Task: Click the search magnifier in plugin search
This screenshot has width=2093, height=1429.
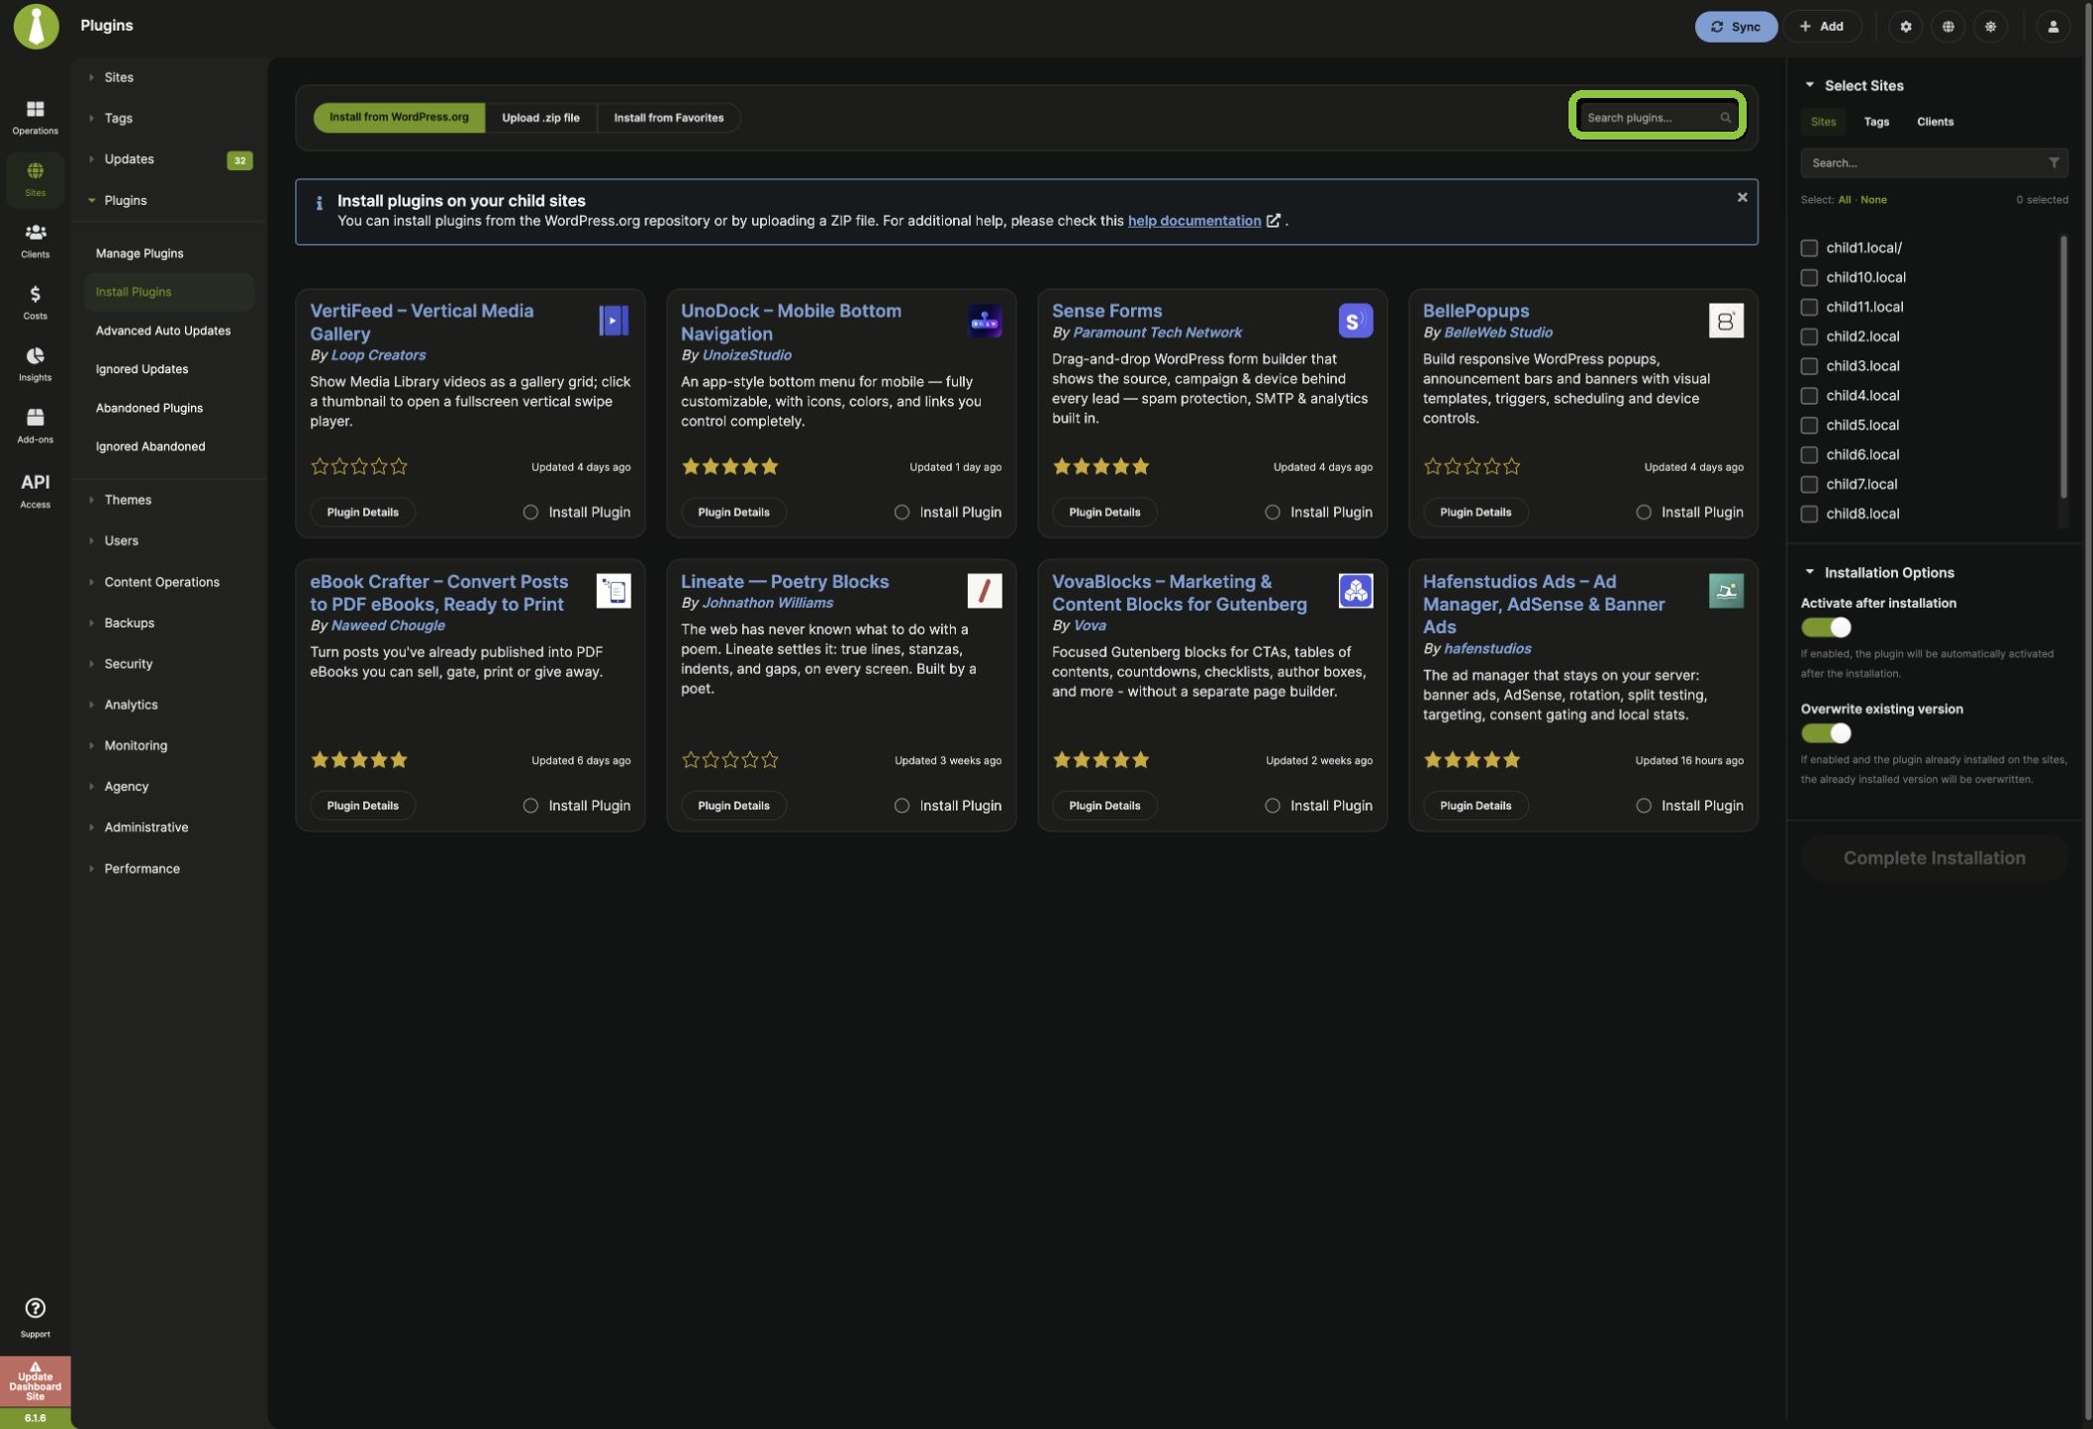Action: coord(1725,118)
